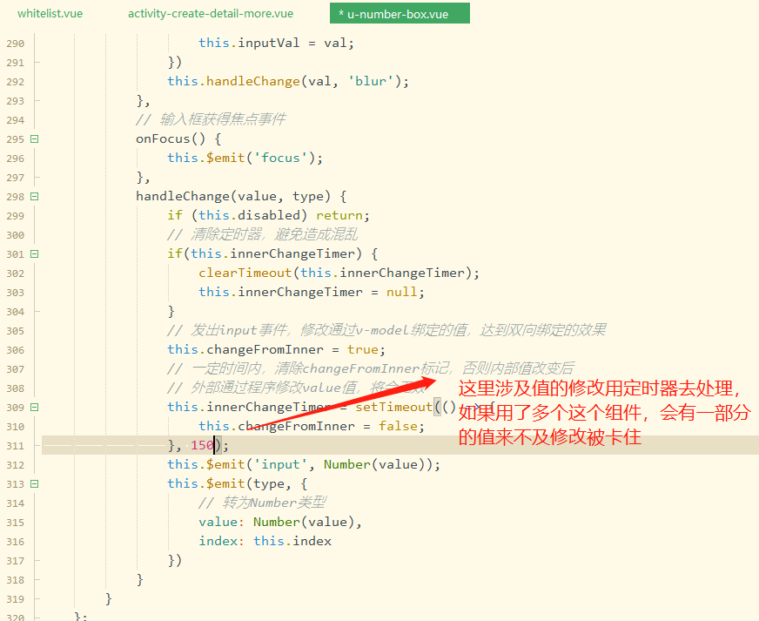Collapse the onFocus fold at line 295

point(34,139)
